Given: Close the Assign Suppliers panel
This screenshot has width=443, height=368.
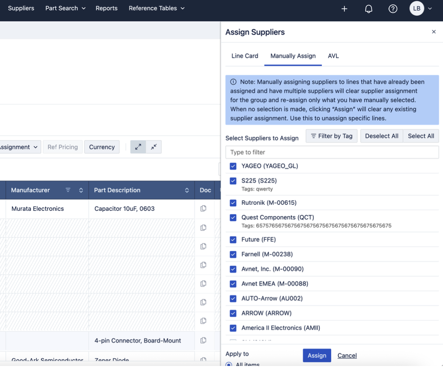Looking at the screenshot, I should point(434,32).
